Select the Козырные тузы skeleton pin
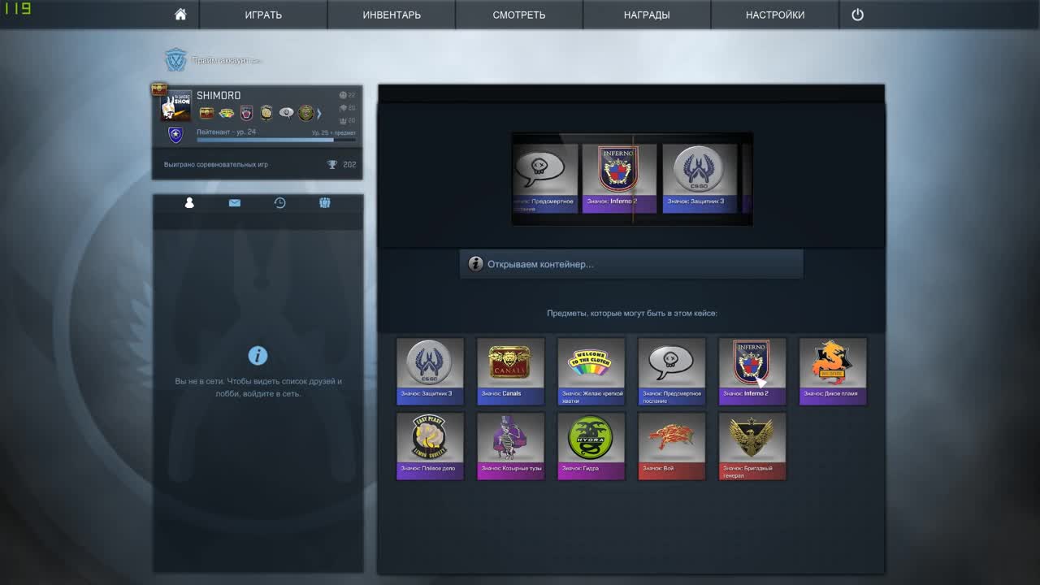This screenshot has width=1040, height=585. pyautogui.click(x=510, y=446)
